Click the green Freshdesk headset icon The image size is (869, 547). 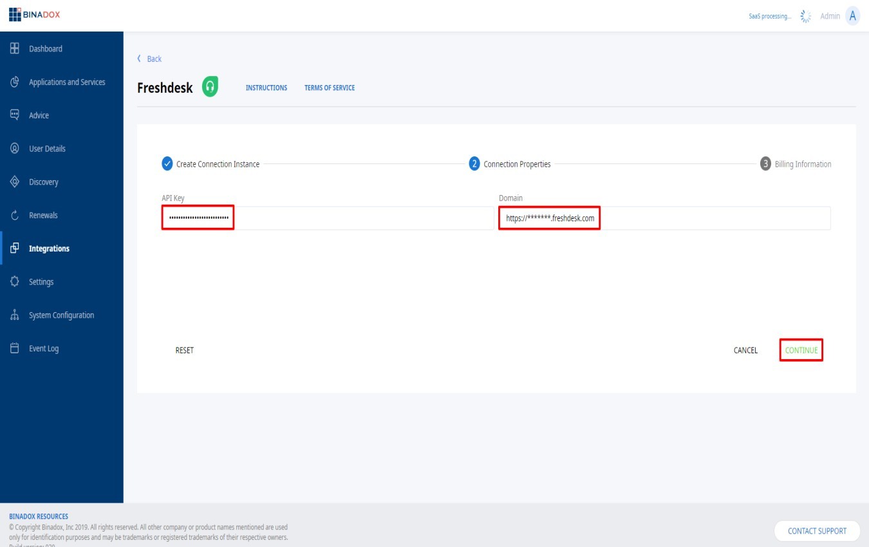210,86
